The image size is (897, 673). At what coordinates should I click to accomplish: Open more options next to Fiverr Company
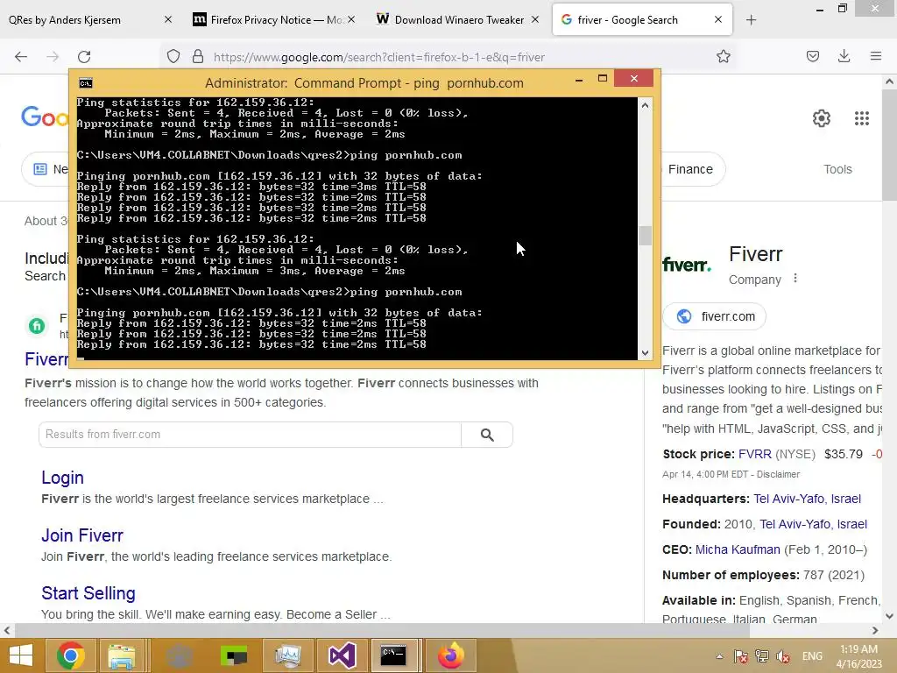click(795, 279)
